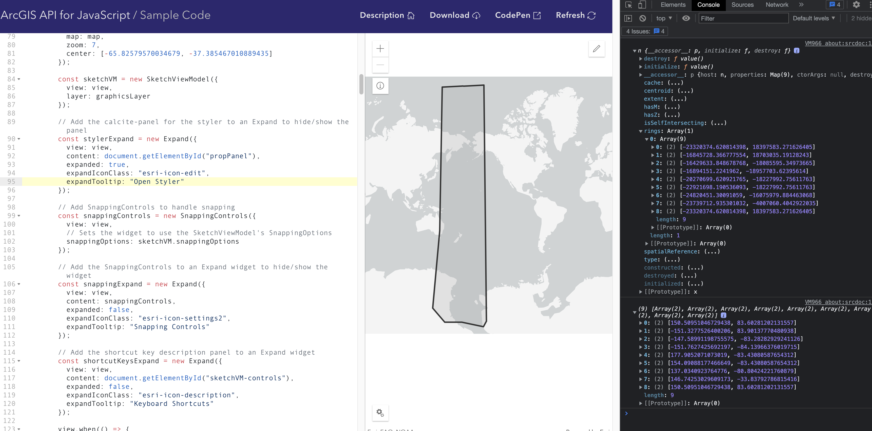
Task: Click the DevTools inspect element icon
Action: pos(629,5)
